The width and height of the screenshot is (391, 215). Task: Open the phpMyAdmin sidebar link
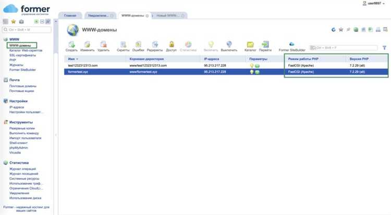click(x=18, y=148)
